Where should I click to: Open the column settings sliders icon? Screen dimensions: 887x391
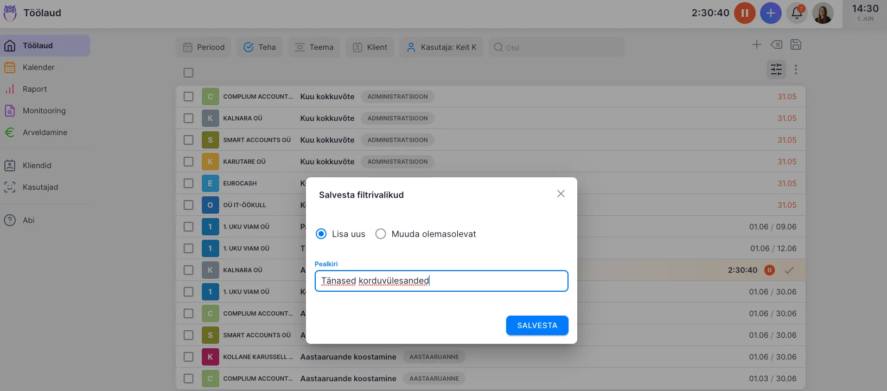click(776, 69)
